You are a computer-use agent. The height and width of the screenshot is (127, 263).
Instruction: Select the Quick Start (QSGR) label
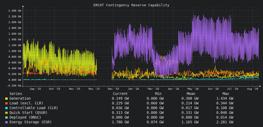[x=28, y=113]
